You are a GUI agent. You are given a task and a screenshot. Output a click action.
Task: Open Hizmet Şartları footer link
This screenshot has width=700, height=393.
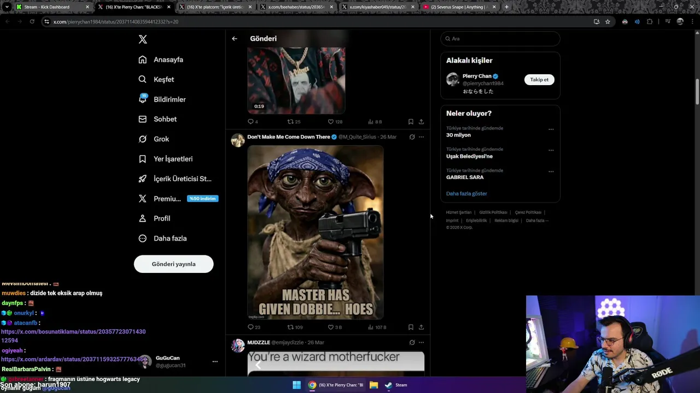pos(458,212)
